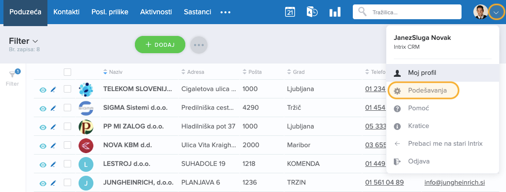Click the PP MI ZALOG logo
The height and width of the screenshot is (192, 506).
coord(86,127)
